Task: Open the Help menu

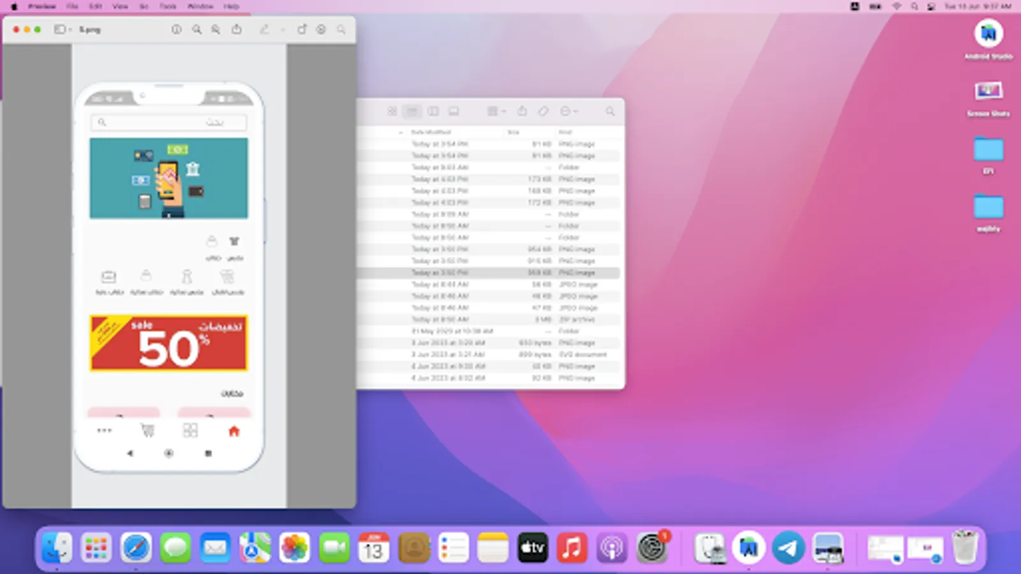Action: [231, 6]
